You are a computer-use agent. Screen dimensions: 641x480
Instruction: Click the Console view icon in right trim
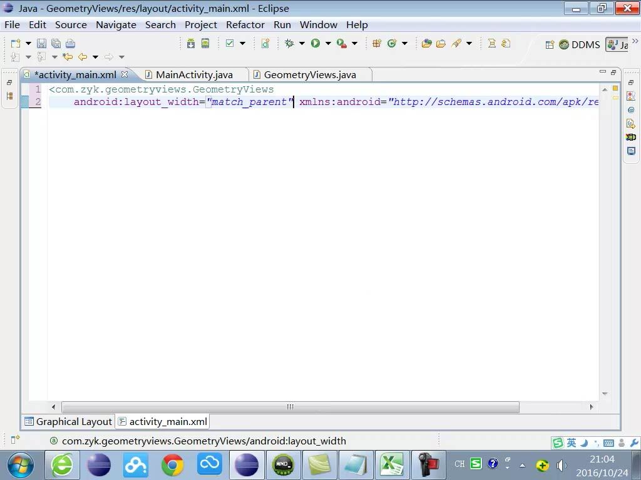(x=631, y=151)
